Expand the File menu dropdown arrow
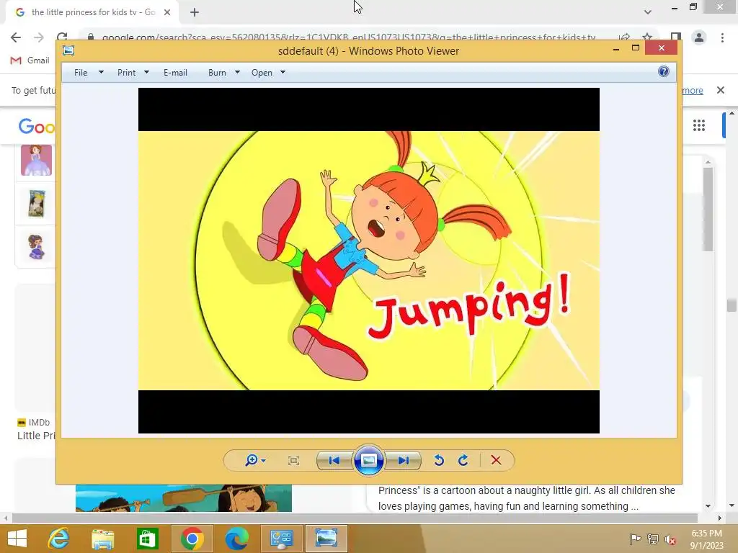 (101, 73)
